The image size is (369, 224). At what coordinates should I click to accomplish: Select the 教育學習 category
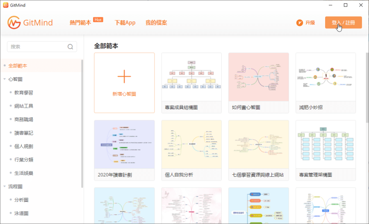[23, 93]
